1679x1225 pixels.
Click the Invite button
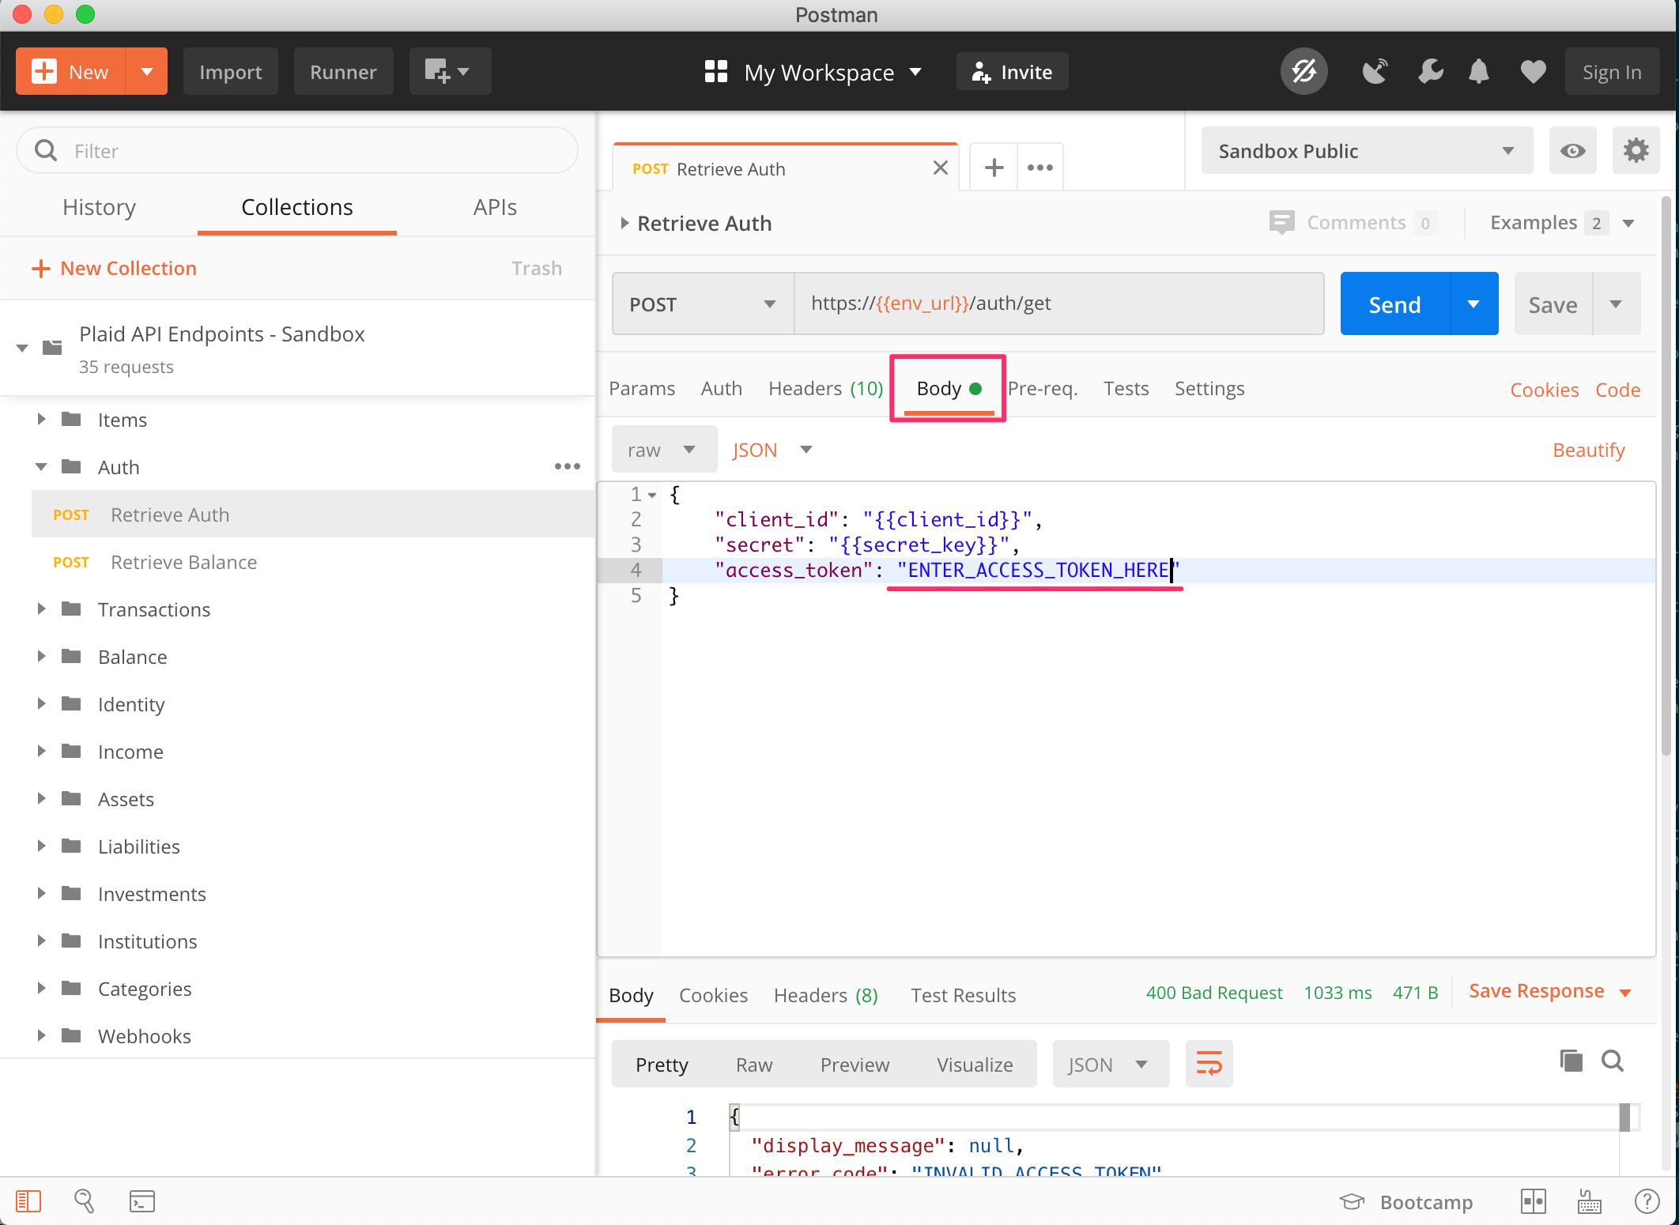[x=1012, y=72]
